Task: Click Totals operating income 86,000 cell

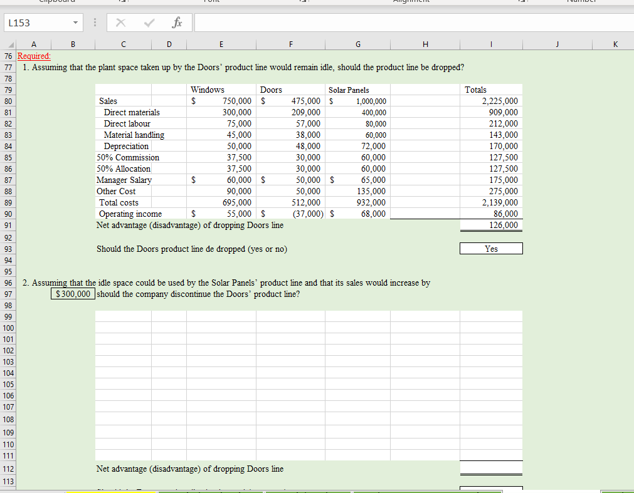Action: click(491, 214)
